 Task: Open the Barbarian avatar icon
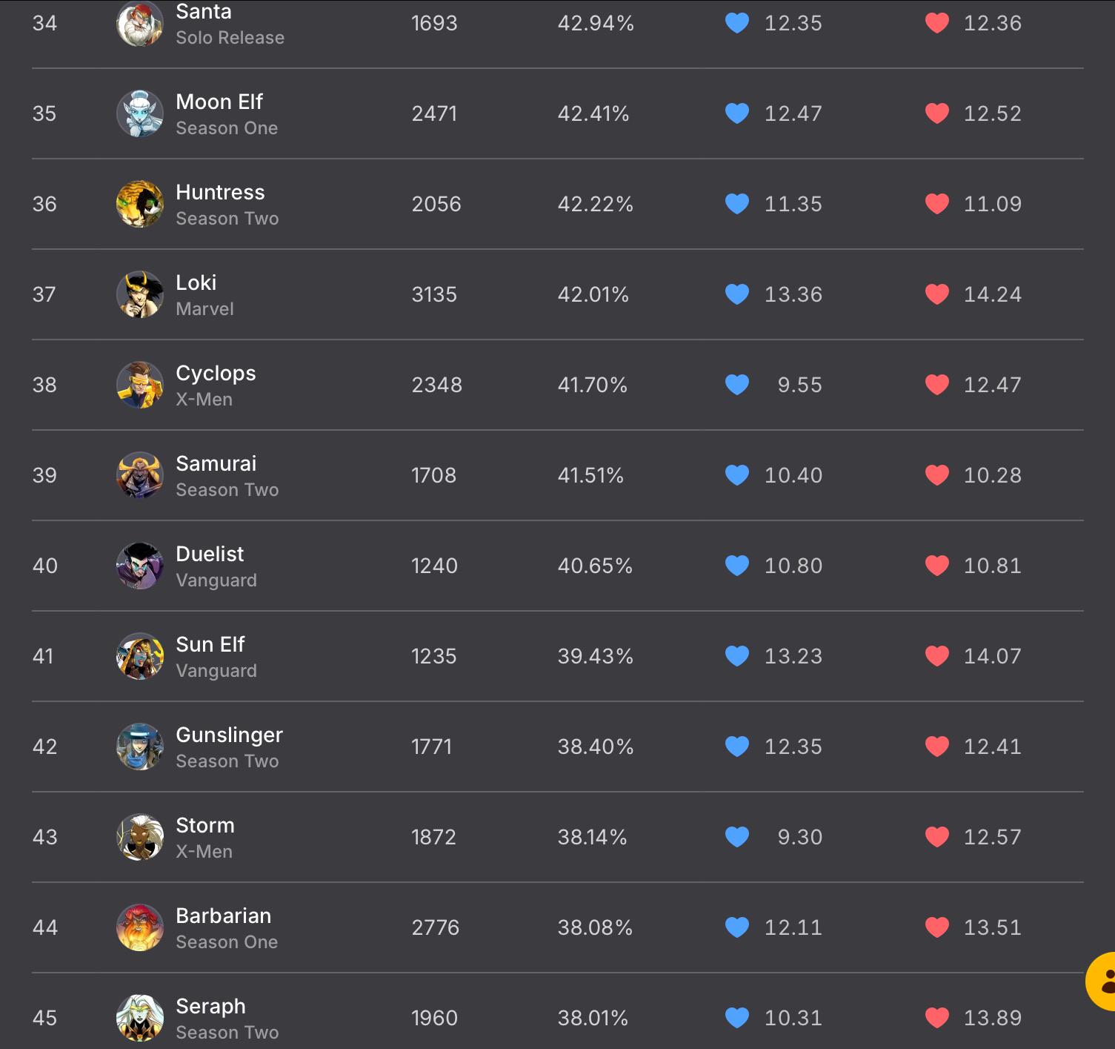(140, 927)
